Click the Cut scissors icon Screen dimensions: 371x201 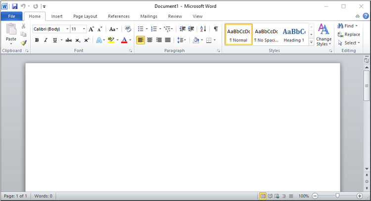point(23,26)
